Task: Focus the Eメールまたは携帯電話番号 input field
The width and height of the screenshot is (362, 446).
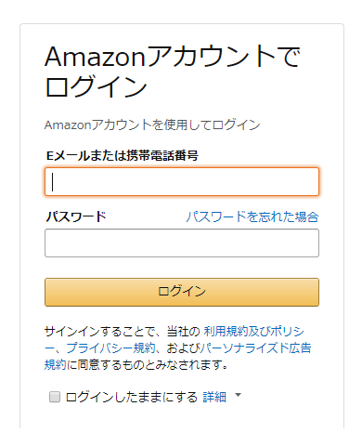Action: 182,182
